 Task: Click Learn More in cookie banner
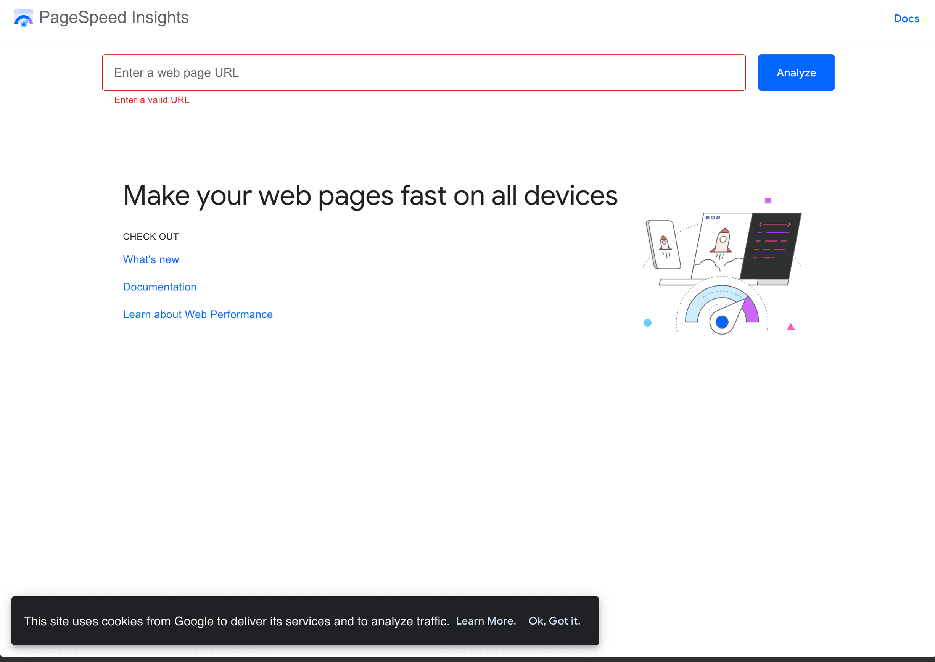coord(486,621)
